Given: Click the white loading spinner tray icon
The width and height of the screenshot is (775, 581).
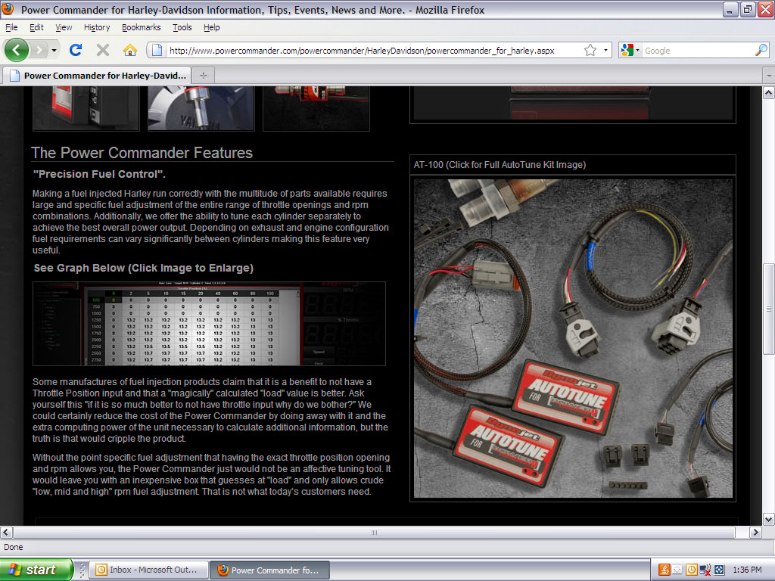Looking at the screenshot, I should [x=677, y=570].
